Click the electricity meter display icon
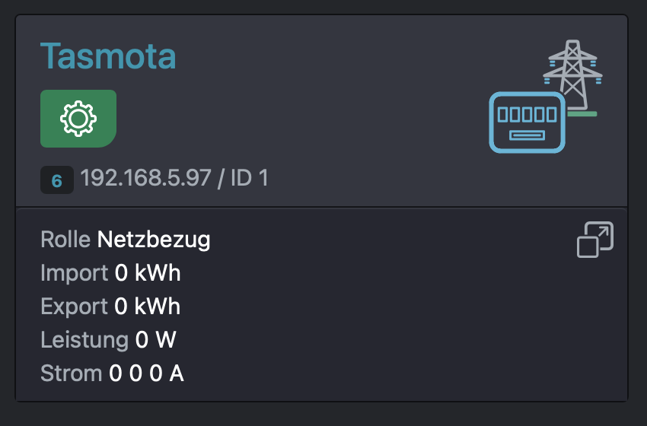Viewport: 647px width, 426px height. tap(527, 122)
